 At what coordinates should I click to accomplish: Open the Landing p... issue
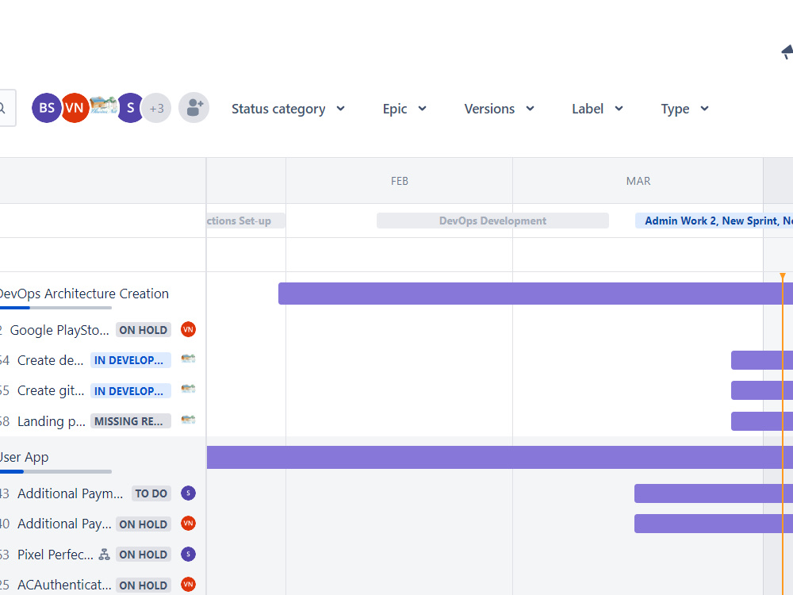click(x=51, y=421)
